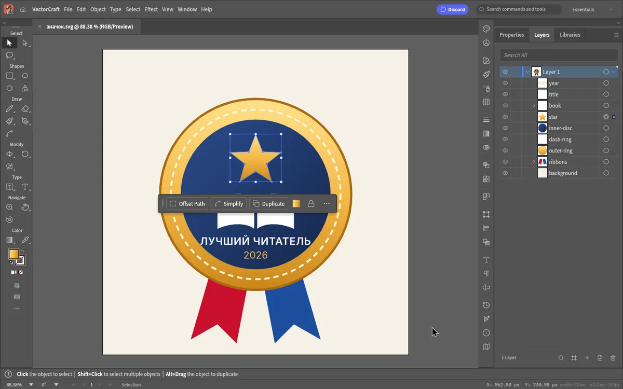
Task: Collapse Layer 1 in Layers panel
Action: (528, 72)
